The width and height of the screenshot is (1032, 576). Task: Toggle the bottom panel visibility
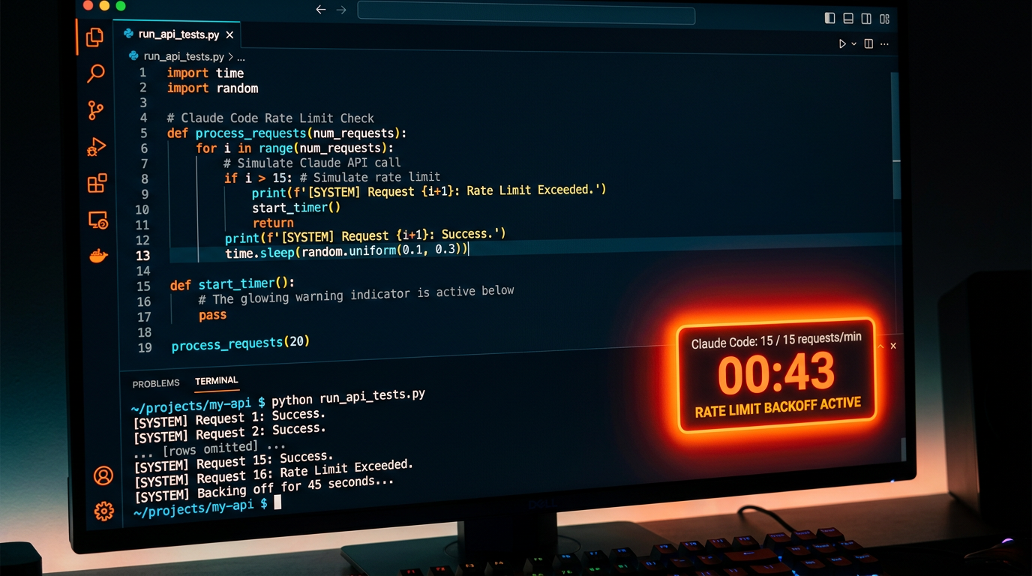tap(848, 18)
